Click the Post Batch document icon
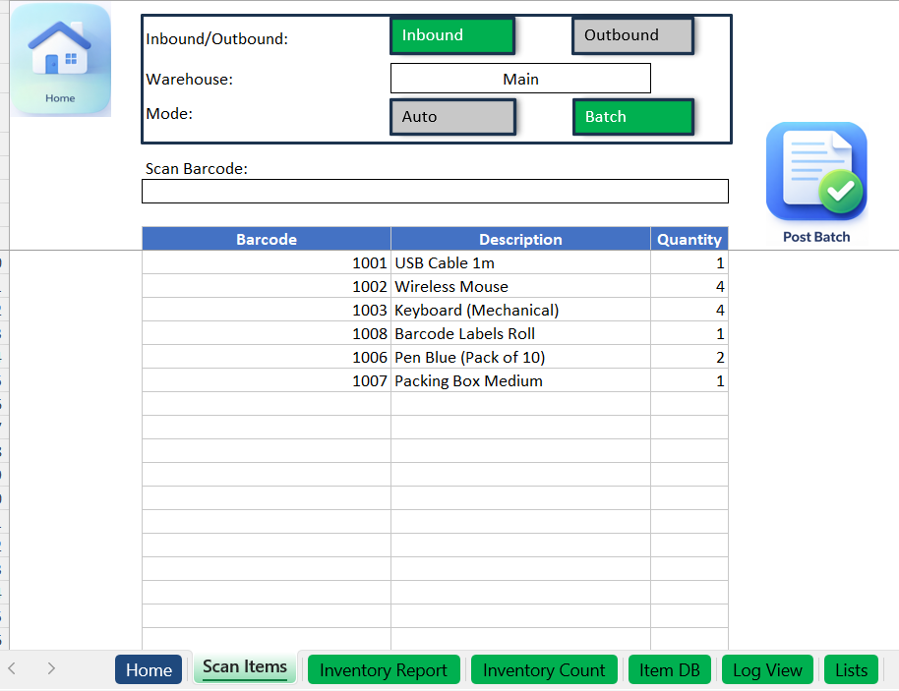 (x=815, y=173)
